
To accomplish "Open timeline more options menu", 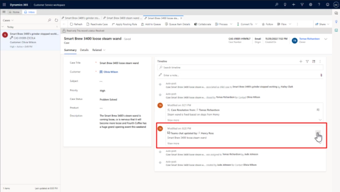I will (320, 61).
